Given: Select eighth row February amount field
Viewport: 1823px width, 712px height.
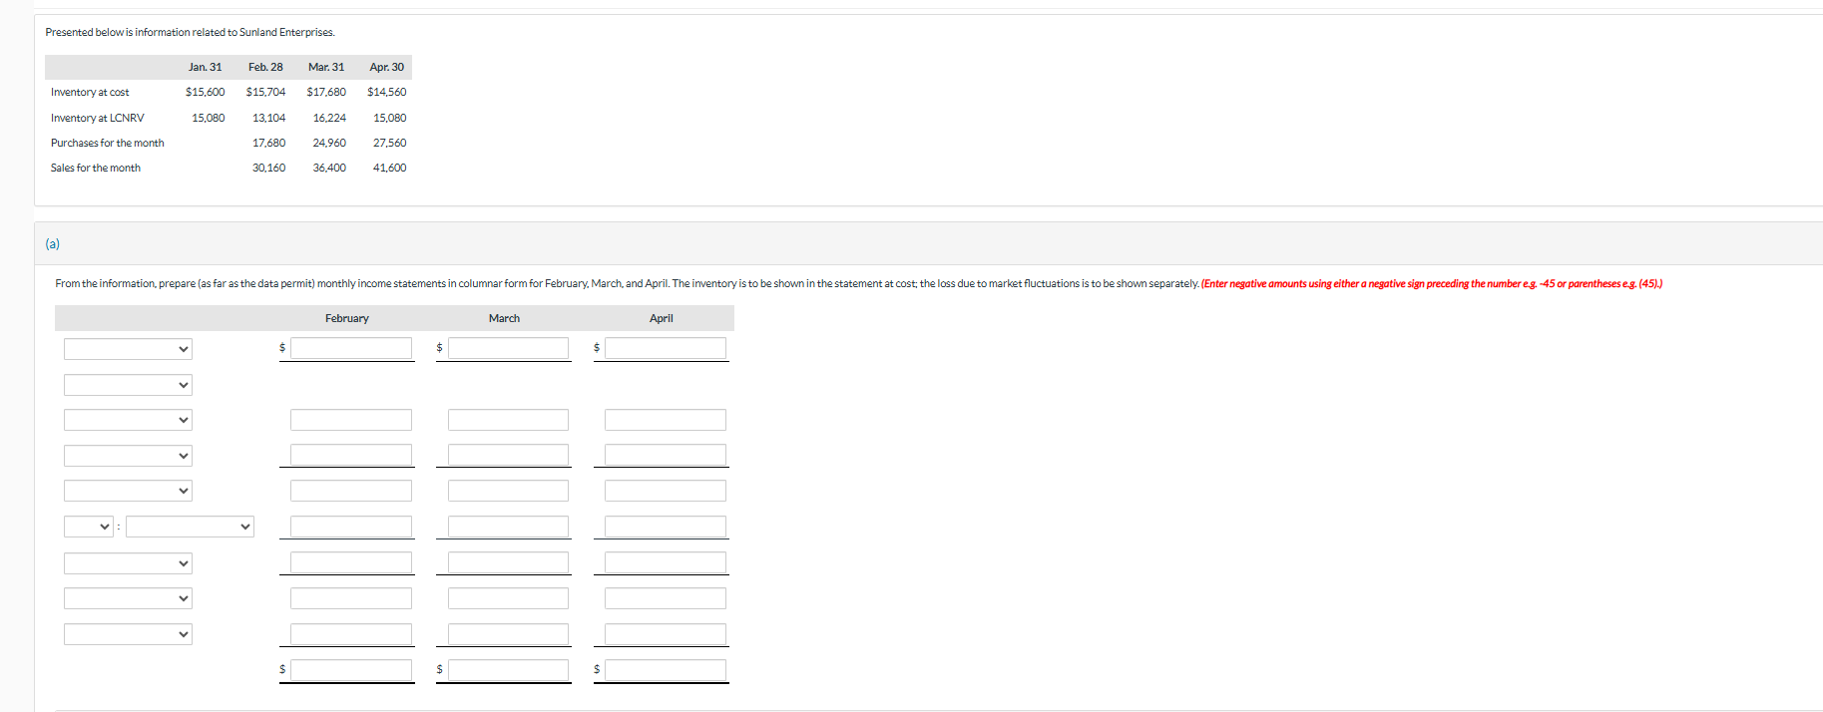Looking at the screenshot, I should click(x=351, y=598).
